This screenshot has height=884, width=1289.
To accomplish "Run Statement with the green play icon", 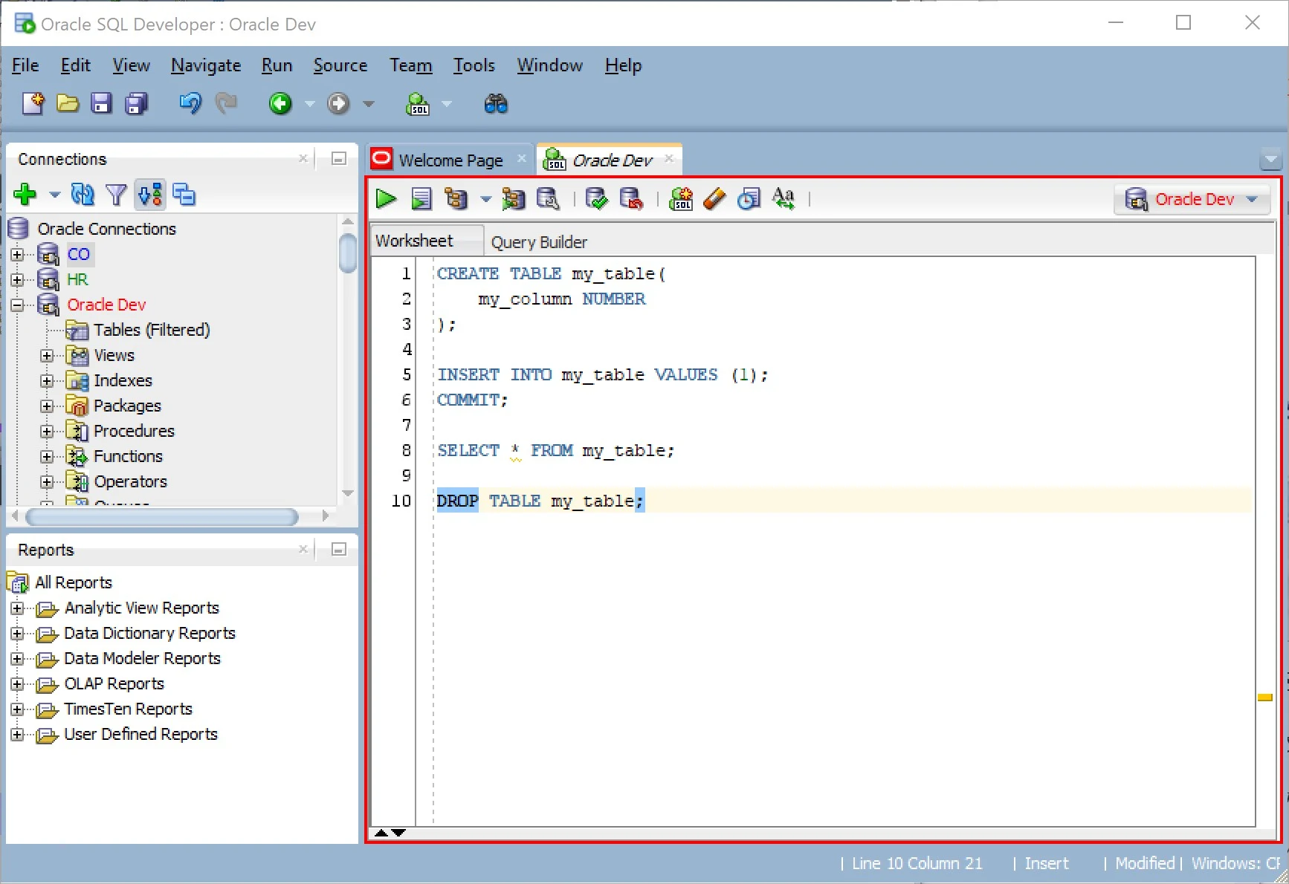I will [x=386, y=199].
